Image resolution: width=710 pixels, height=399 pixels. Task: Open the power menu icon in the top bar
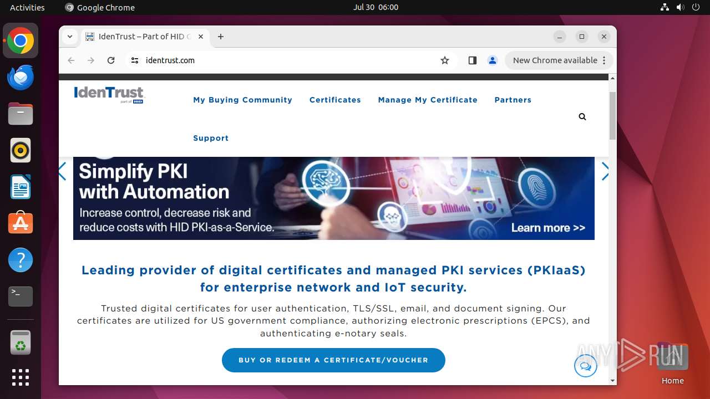point(696,7)
